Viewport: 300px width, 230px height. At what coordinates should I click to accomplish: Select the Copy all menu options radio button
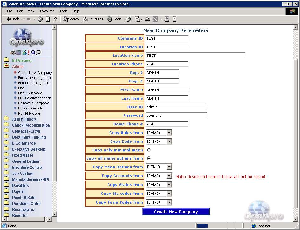click(x=149, y=158)
